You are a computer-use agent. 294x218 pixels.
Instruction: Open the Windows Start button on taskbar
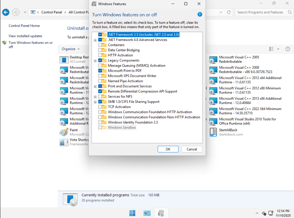click(x=132, y=213)
